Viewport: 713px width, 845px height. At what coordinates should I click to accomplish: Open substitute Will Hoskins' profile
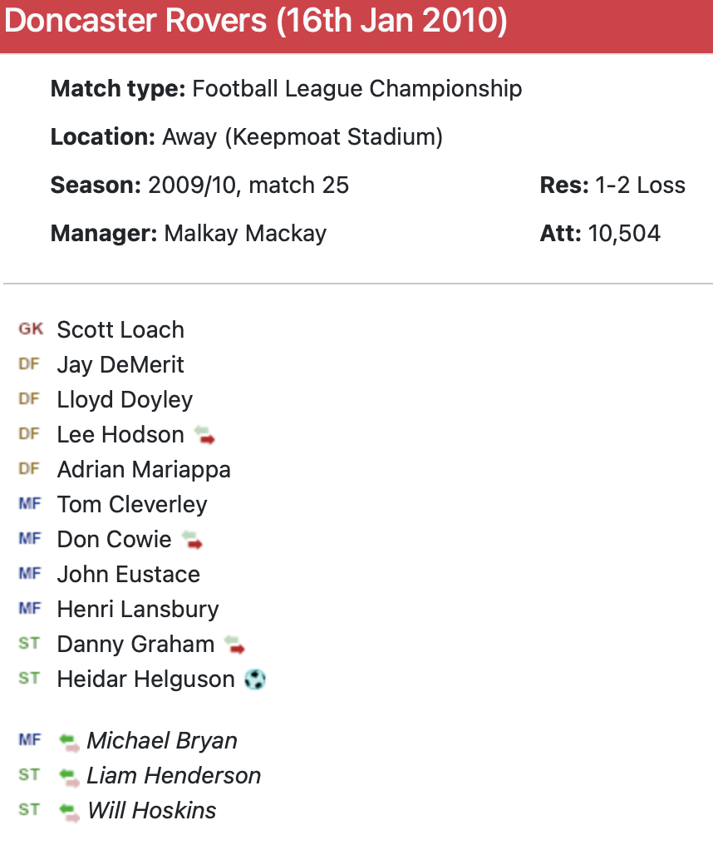tap(152, 811)
